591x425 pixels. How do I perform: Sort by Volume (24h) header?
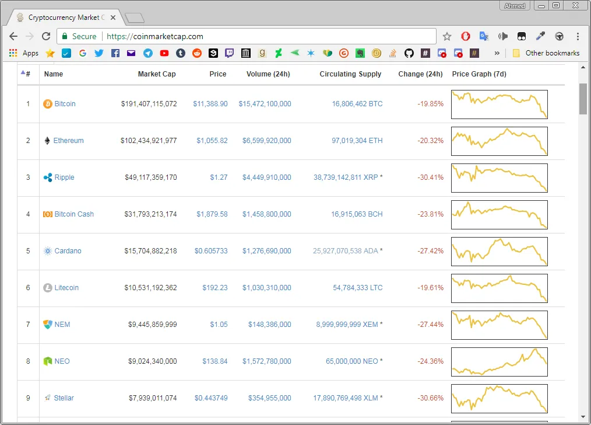pyautogui.click(x=268, y=74)
